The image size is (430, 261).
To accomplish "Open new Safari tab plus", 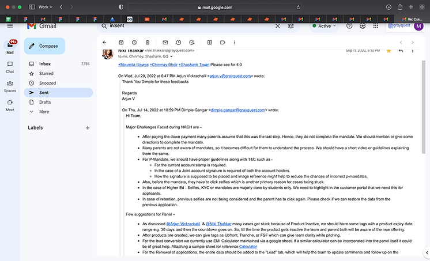I will pos(411,7).
